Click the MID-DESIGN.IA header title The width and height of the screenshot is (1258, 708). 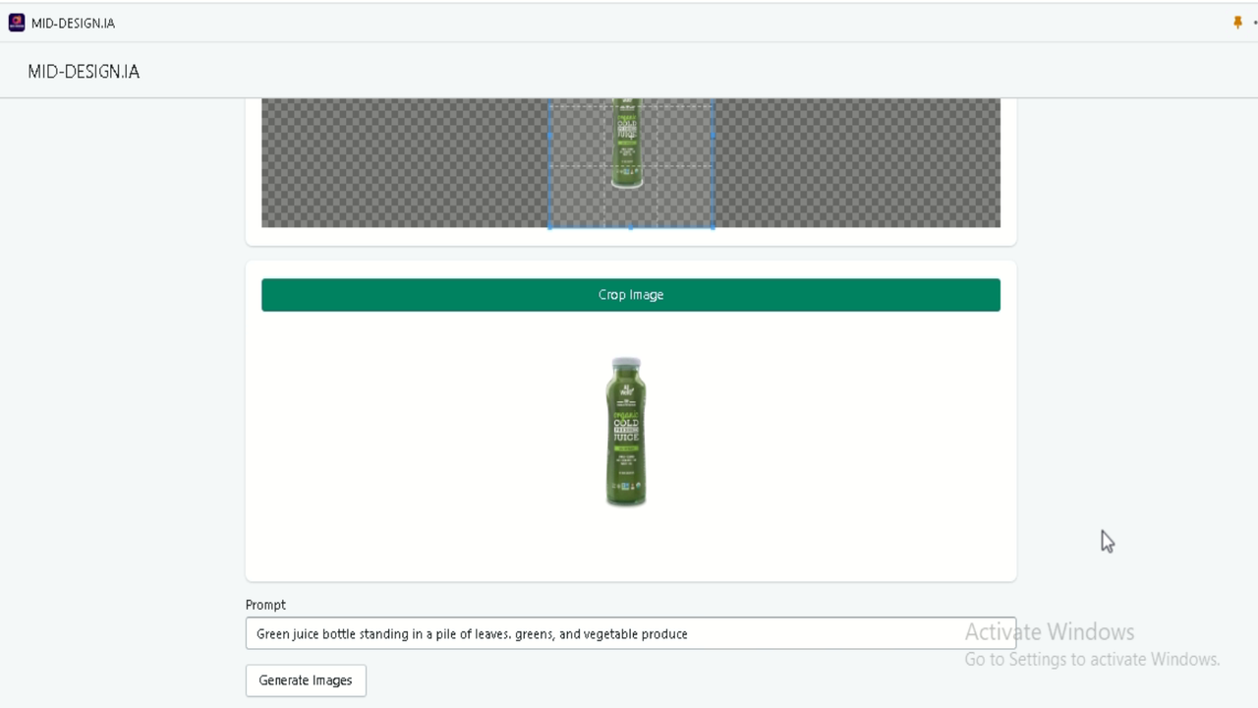(x=84, y=72)
